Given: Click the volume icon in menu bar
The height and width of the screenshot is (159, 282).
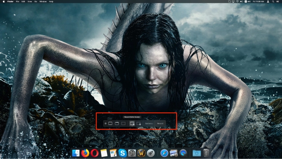Looking at the screenshot, I should tap(242, 1).
